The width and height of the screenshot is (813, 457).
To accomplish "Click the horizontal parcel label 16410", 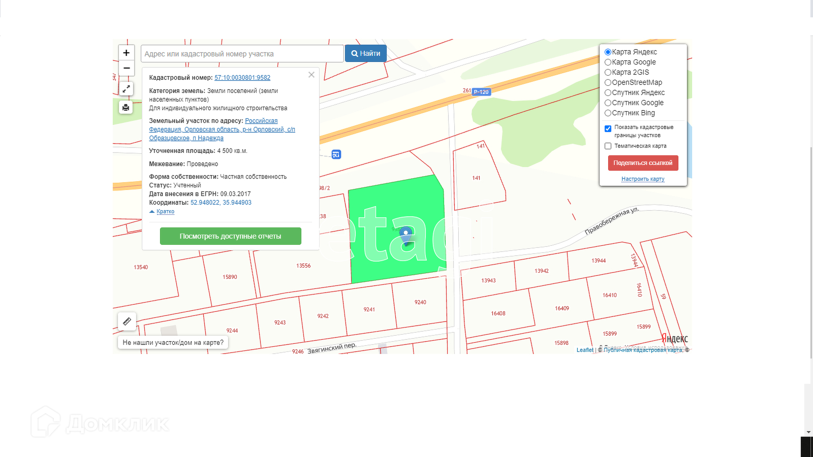I will [610, 295].
